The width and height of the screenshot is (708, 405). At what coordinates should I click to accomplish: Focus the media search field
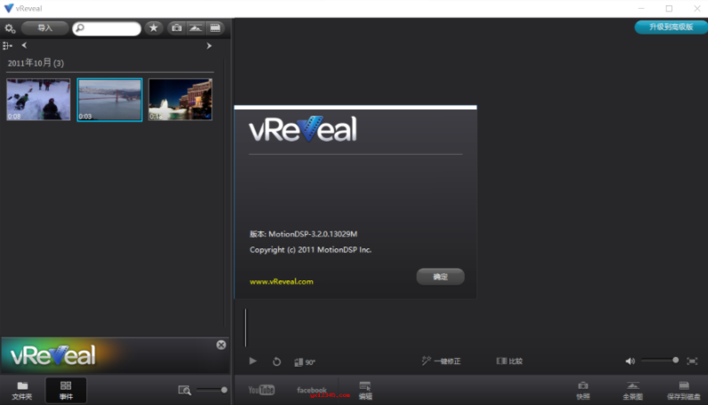(x=107, y=28)
